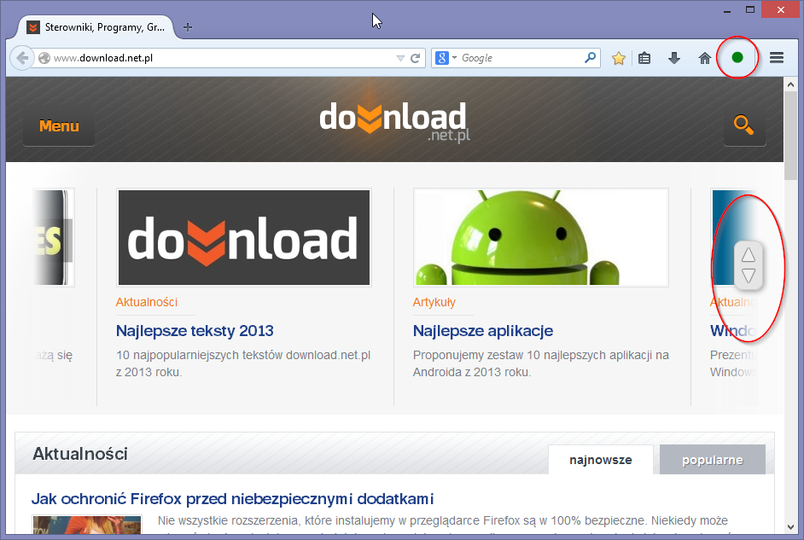Go to the Home page icon
804x540 pixels.
(705, 58)
